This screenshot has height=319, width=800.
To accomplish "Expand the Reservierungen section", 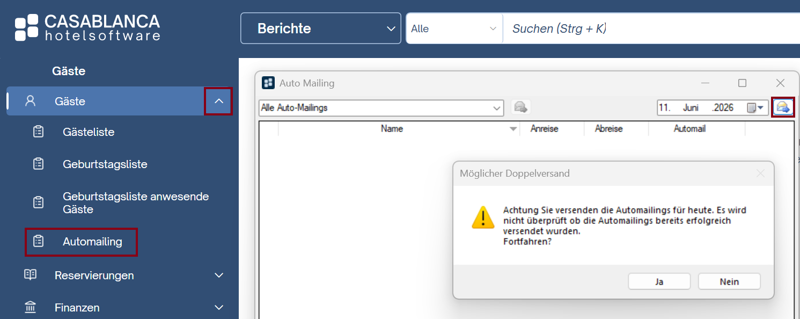I will [x=218, y=275].
